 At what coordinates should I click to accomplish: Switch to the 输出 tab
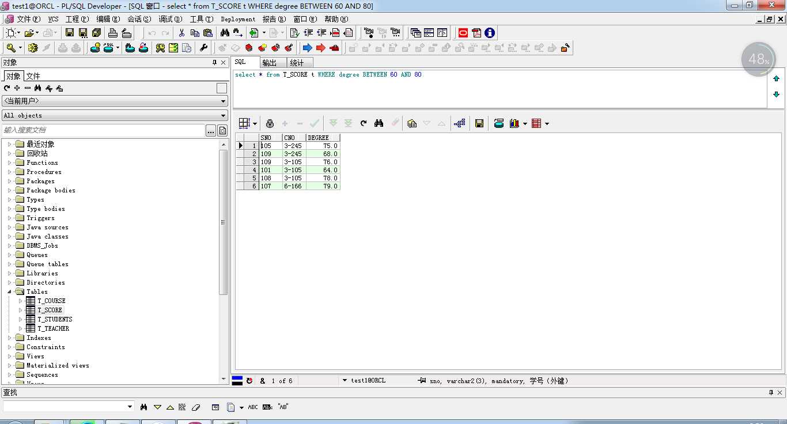(x=269, y=62)
